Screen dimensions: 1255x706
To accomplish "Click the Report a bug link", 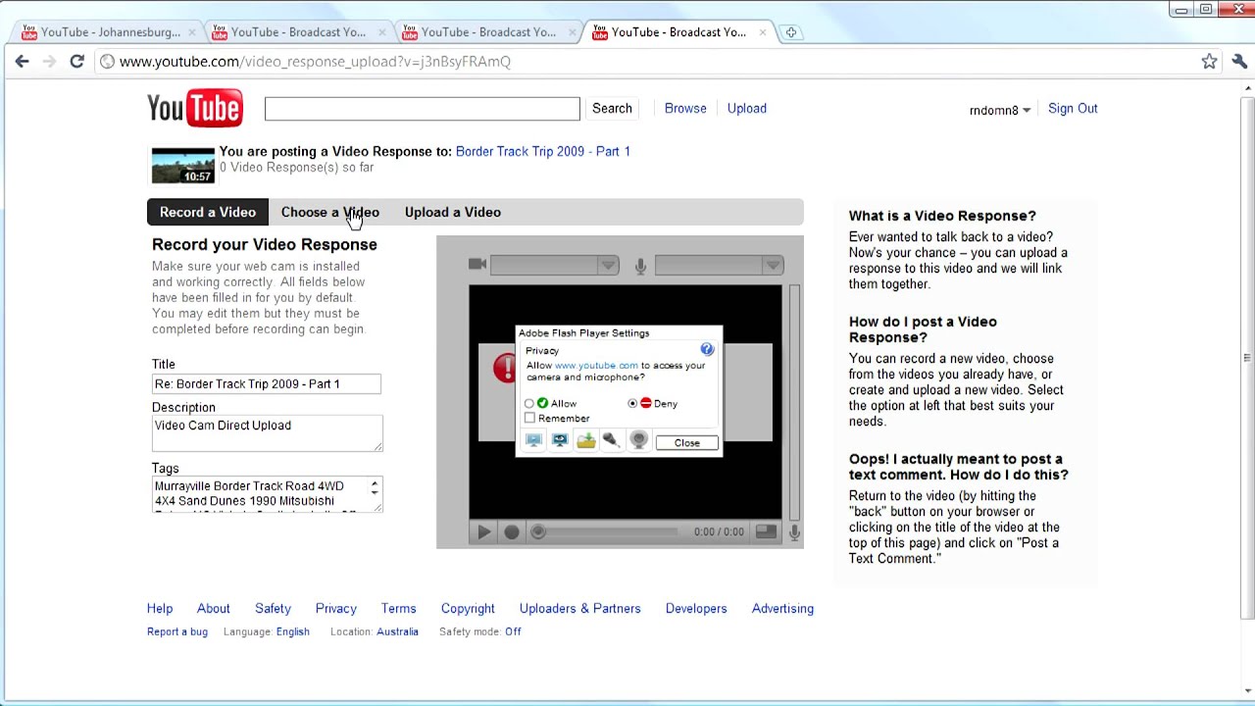I will click(x=177, y=631).
